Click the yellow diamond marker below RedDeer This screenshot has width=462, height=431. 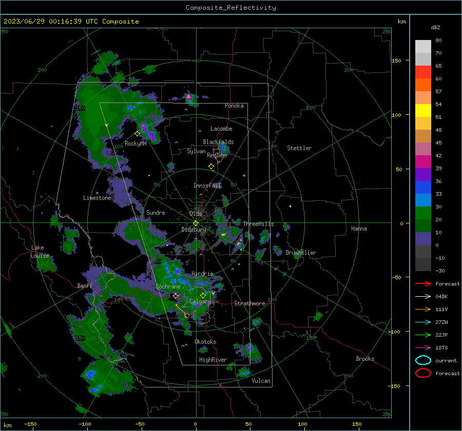tap(211, 167)
